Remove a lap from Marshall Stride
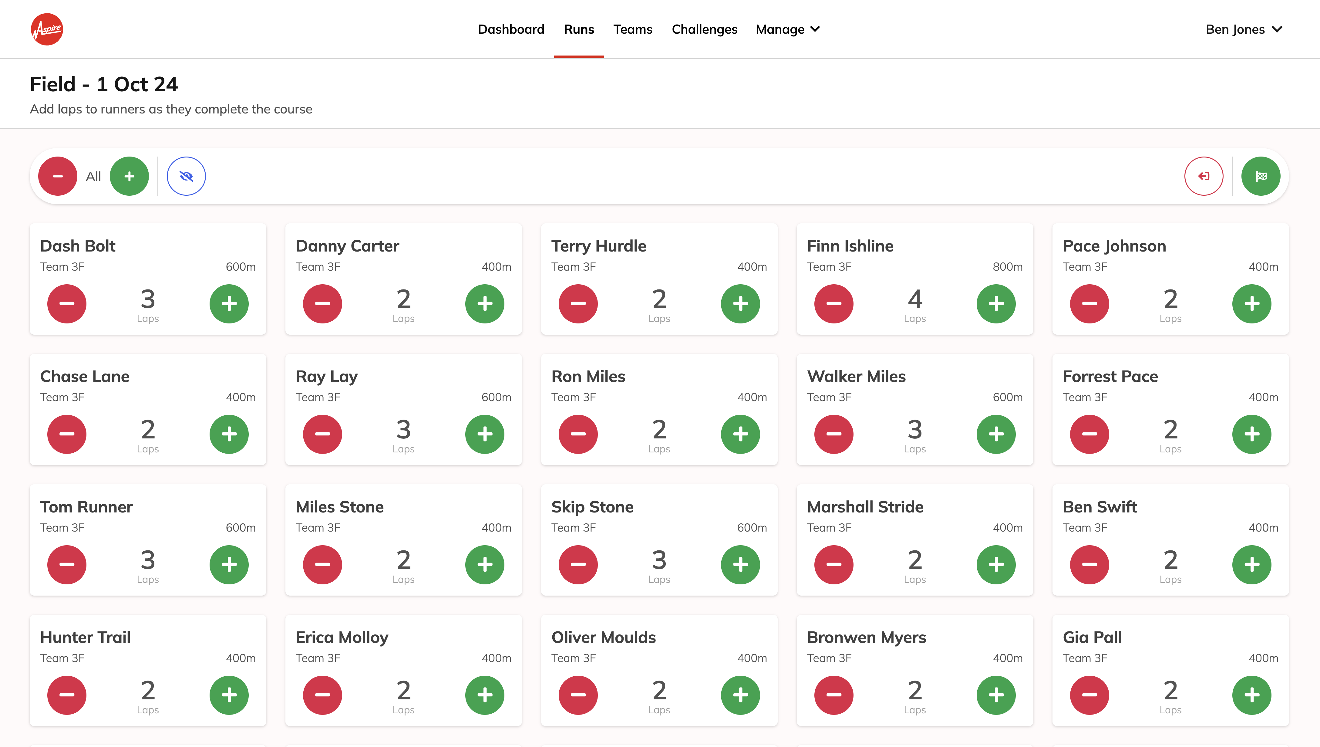Screen dimensions: 1320x747 [x=834, y=564]
